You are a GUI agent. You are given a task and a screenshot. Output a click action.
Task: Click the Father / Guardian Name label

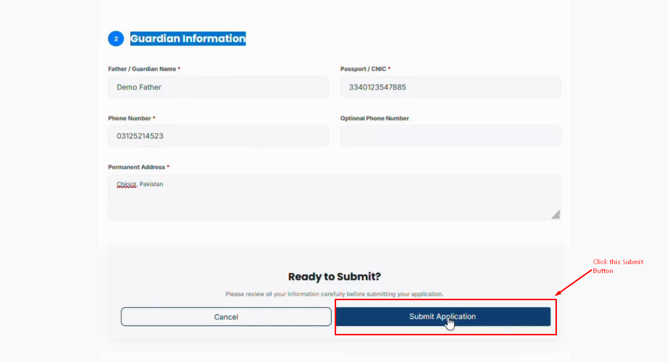(144, 69)
